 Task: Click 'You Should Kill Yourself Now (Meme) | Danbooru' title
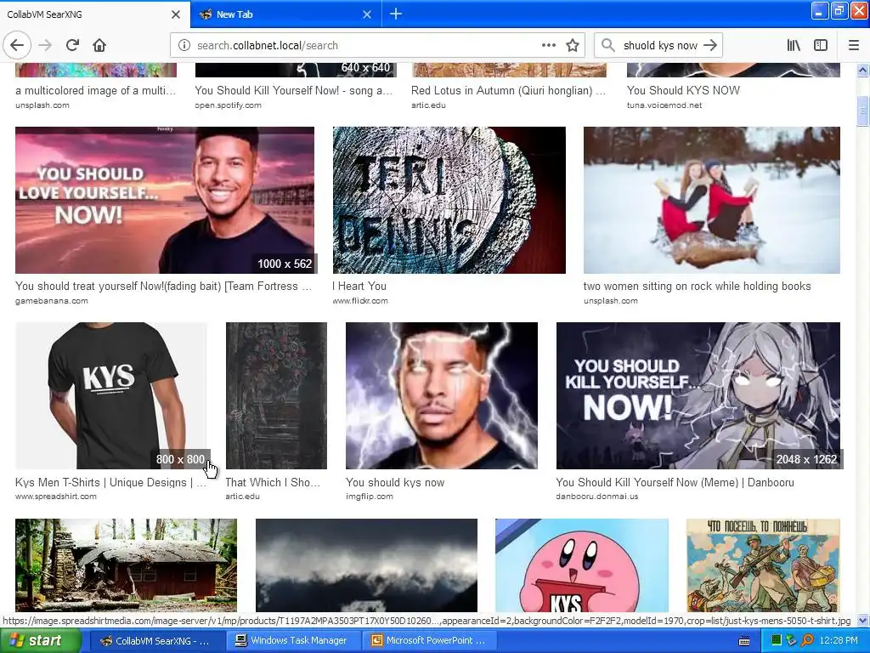click(x=675, y=482)
